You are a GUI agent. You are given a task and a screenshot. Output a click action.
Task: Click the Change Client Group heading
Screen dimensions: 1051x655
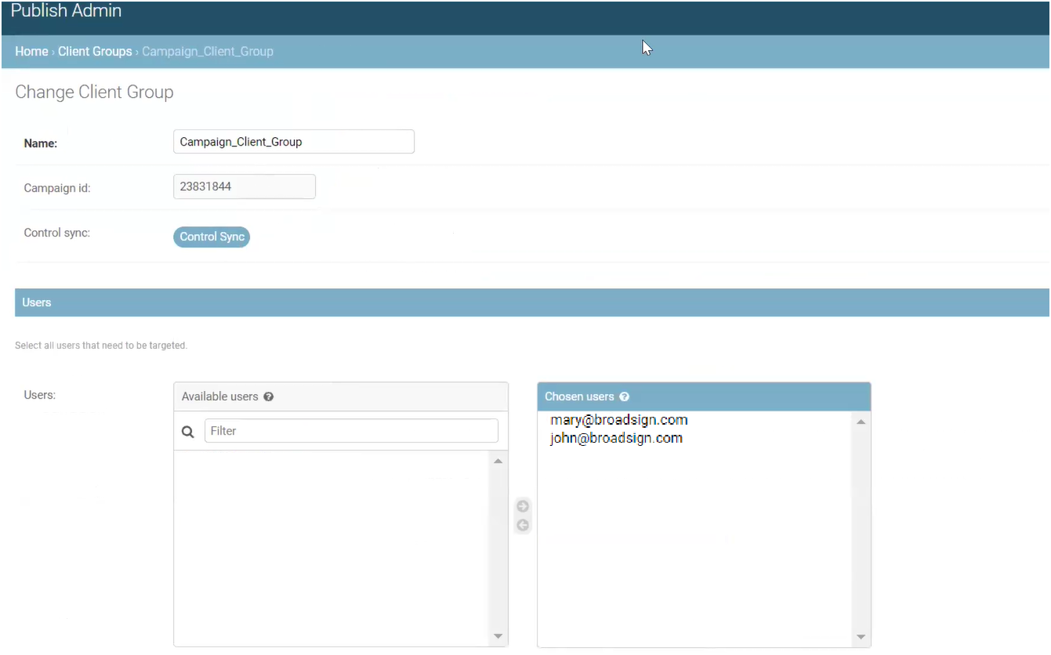(94, 92)
